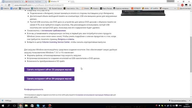Viewport: 192px width, 108px height.
Task: Click the laptop image thumbnail
Action: [x=143, y=13]
